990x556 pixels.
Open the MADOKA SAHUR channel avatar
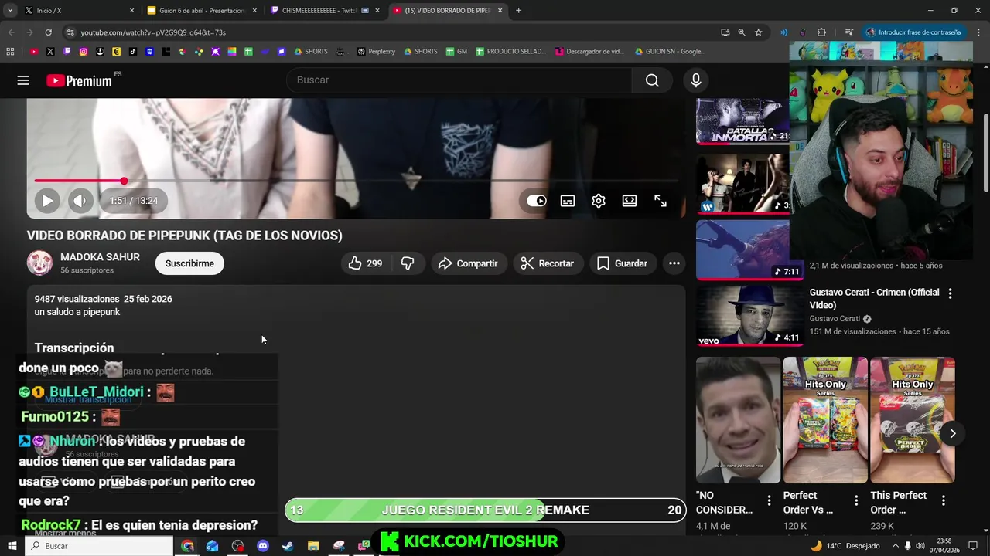coord(39,263)
